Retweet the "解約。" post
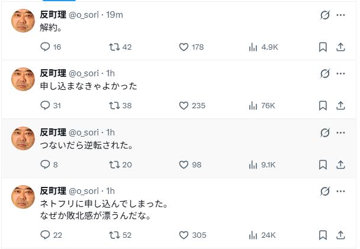 click(x=115, y=47)
